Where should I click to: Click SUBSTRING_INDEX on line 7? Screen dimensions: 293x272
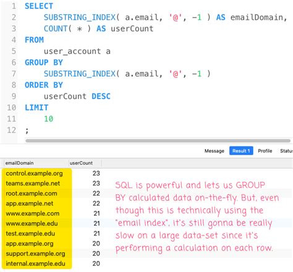pos(80,74)
